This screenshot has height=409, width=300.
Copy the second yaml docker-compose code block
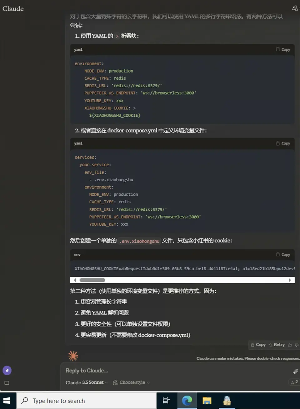(x=283, y=143)
